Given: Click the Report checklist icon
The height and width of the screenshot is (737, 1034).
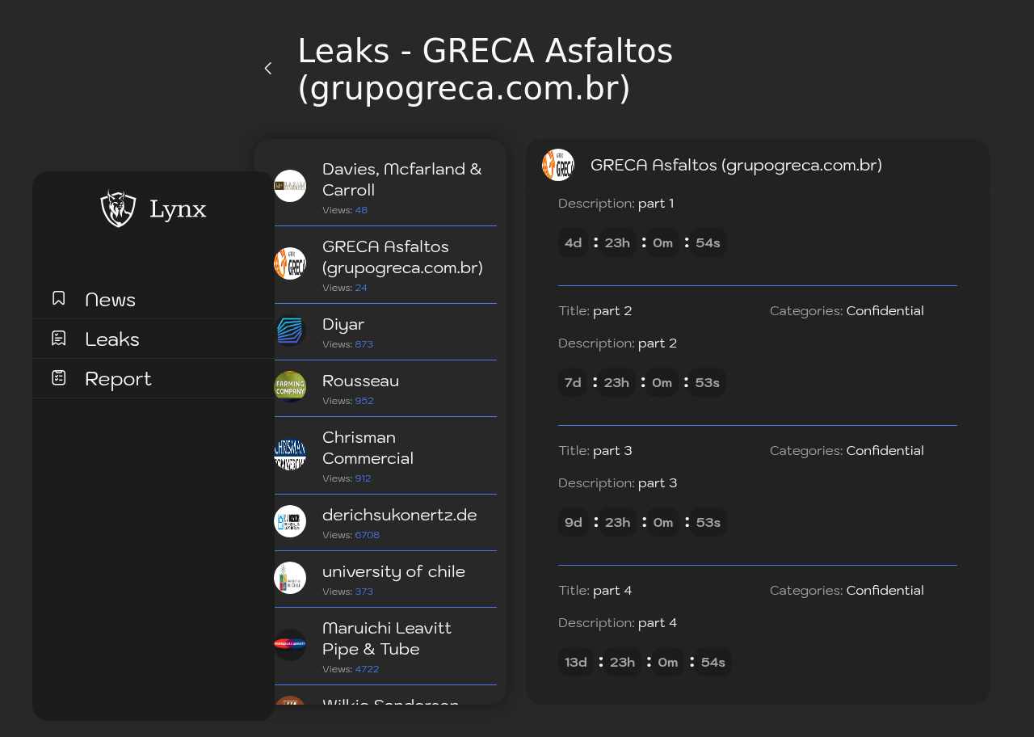Looking at the screenshot, I should 59,378.
